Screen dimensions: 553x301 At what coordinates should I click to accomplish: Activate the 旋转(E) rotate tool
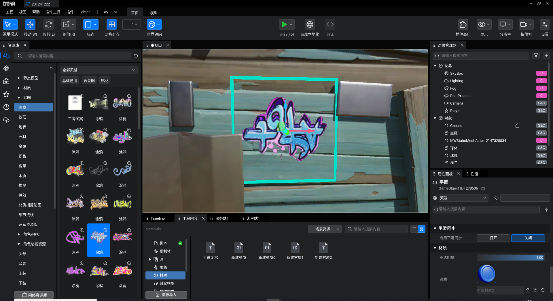(x=49, y=25)
